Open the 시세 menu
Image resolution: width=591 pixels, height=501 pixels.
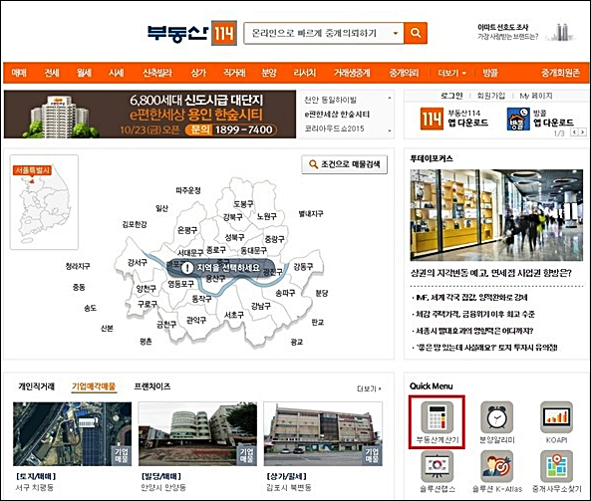click(116, 73)
